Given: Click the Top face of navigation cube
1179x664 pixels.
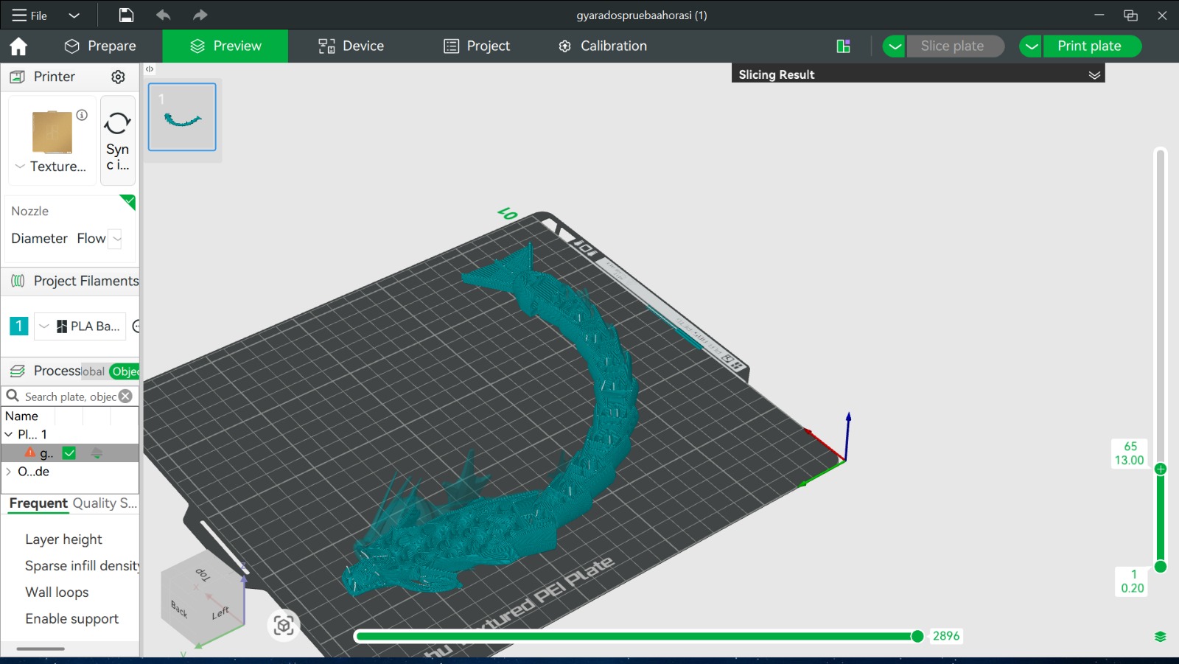Looking at the screenshot, I should click(x=203, y=574).
